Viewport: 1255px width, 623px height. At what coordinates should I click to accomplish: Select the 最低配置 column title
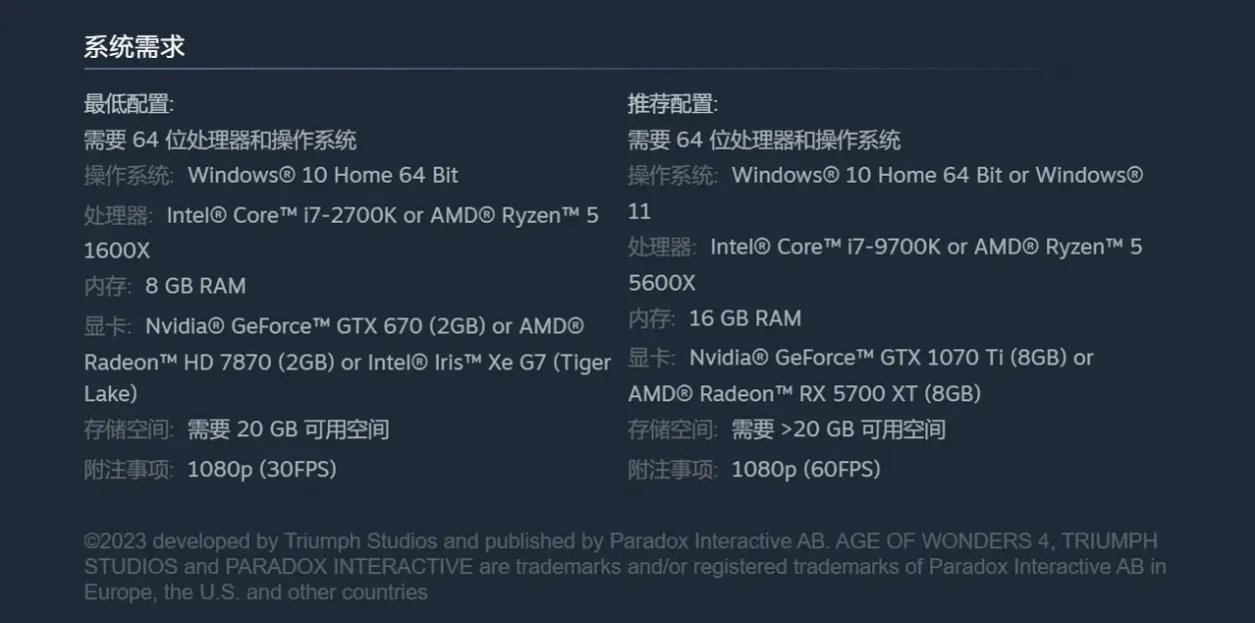[129, 104]
